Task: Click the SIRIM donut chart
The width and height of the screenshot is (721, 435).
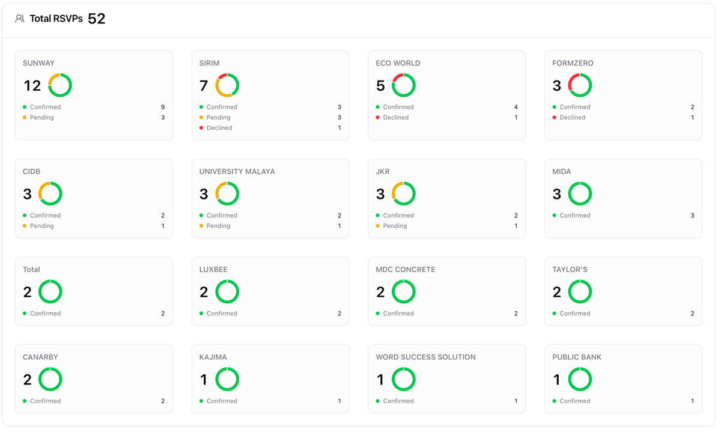Action: (x=227, y=85)
